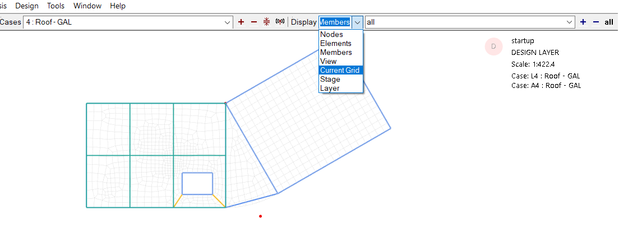Image resolution: width=619 pixels, height=228 pixels.
Task: Open the Design menu
Action: point(27,6)
